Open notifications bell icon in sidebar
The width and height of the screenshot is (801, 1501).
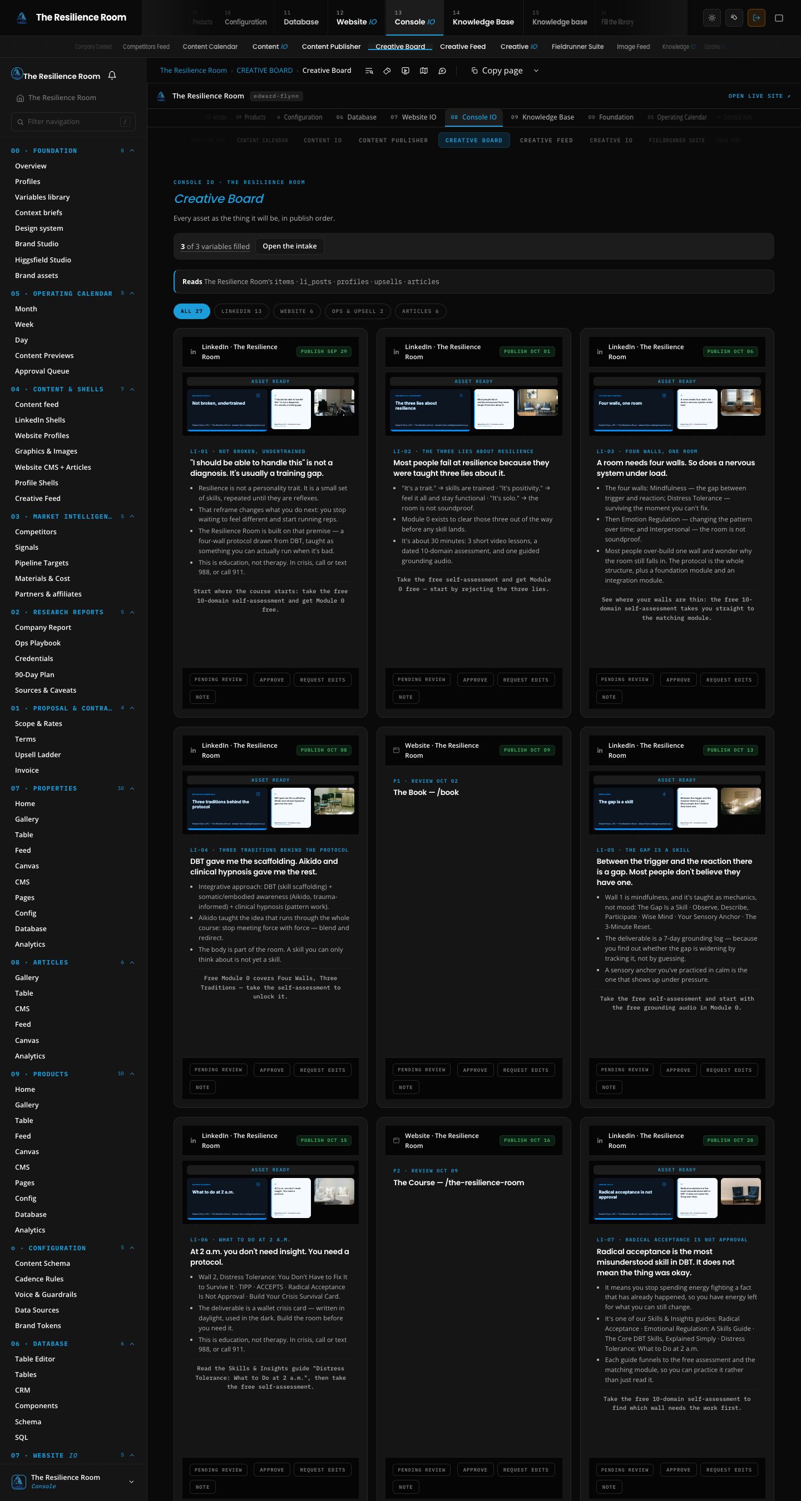pyautogui.click(x=112, y=75)
